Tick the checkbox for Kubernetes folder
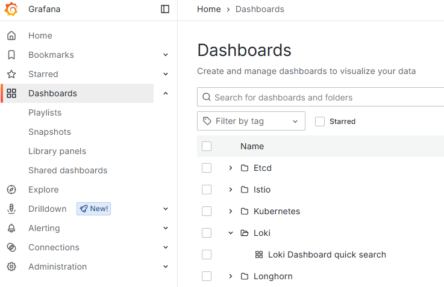Screen dimensions: 444x287 point(207,211)
